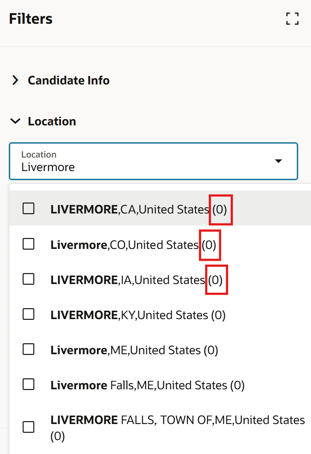Check the Livermore Falls,ME checkbox
The width and height of the screenshot is (311, 454).
tap(28, 384)
